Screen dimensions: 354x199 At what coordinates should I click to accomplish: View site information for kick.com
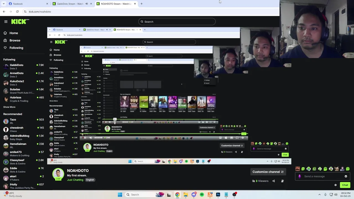(25, 12)
